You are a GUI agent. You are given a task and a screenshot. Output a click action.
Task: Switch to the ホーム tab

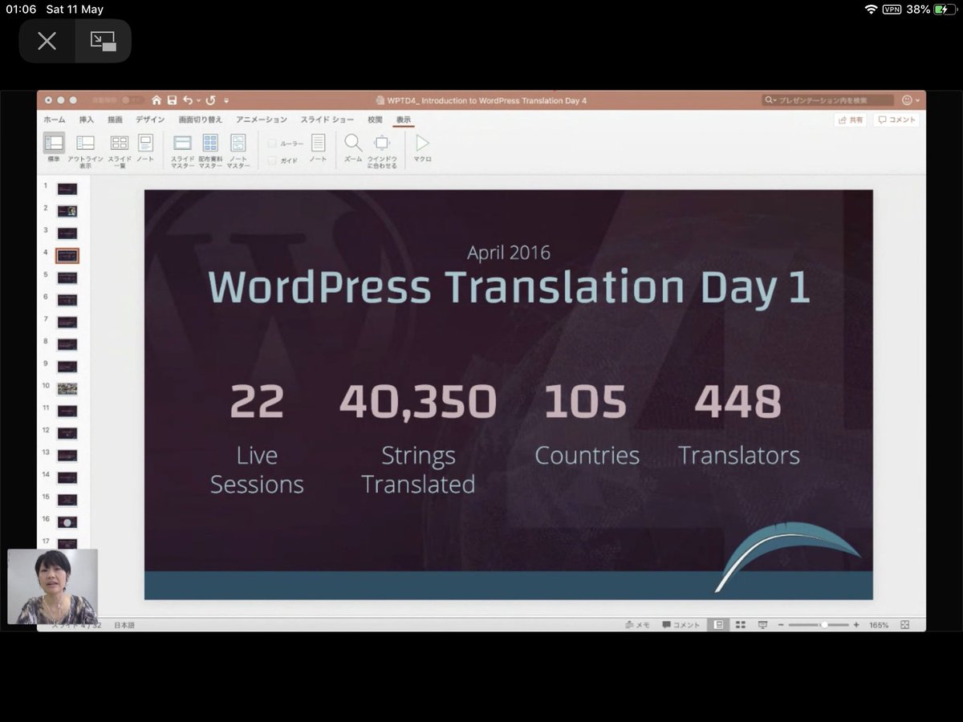pos(55,120)
